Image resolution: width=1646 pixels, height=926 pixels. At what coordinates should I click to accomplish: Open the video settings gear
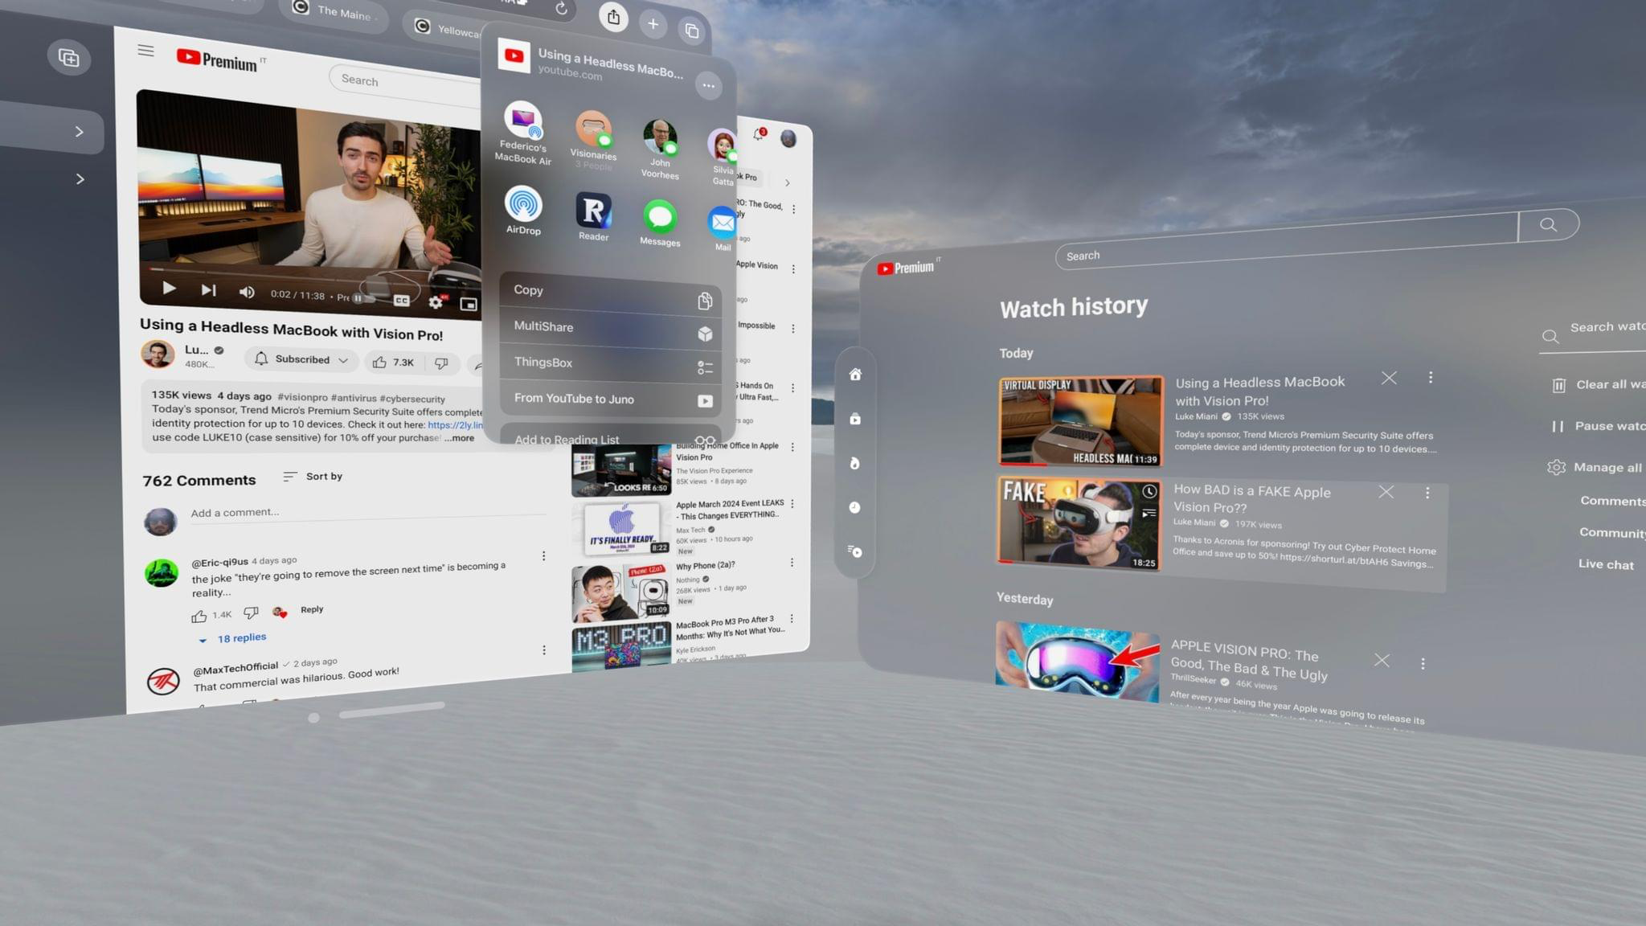pyautogui.click(x=436, y=302)
